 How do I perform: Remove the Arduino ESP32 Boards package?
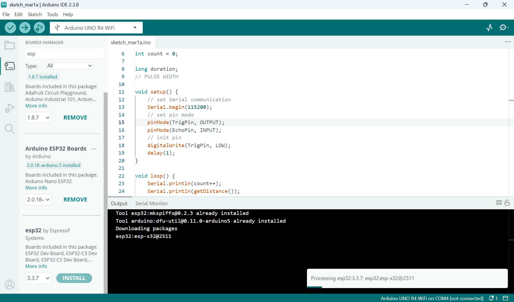75,200
